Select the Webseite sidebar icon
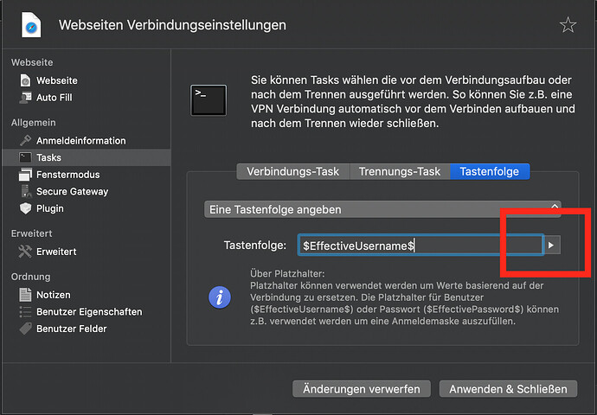 click(25, 80)
